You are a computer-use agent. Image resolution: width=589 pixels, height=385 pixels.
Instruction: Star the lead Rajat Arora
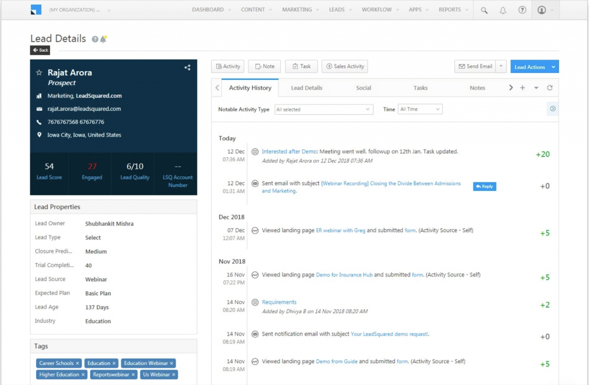(39, 72)
